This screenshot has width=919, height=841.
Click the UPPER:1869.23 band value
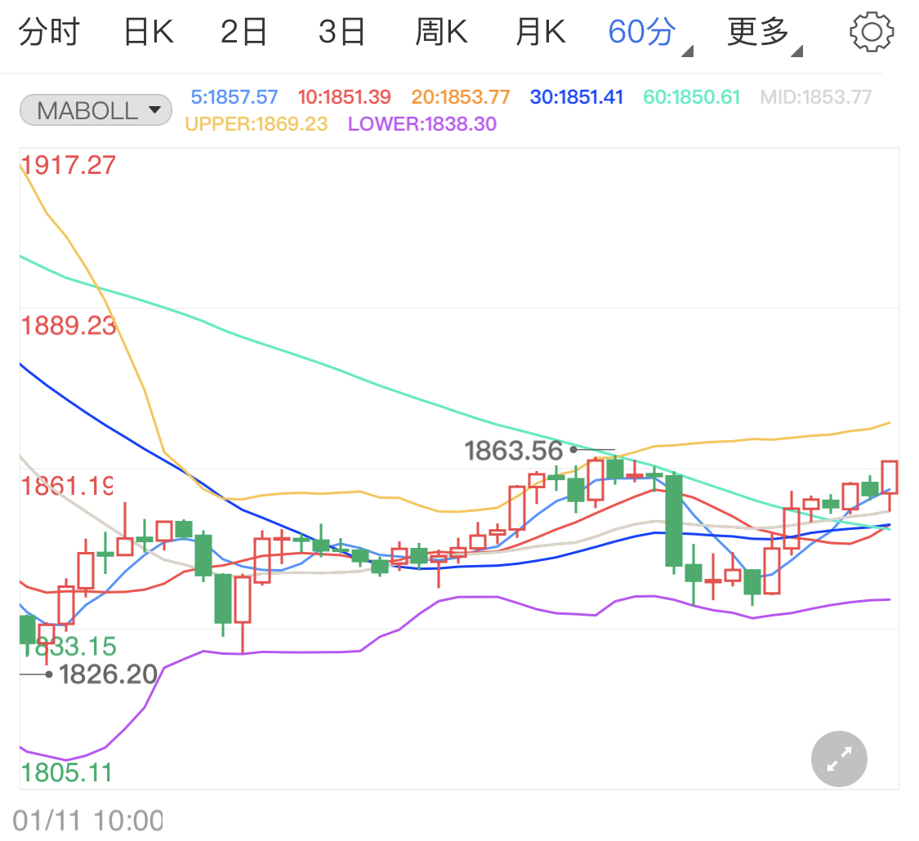257,124
